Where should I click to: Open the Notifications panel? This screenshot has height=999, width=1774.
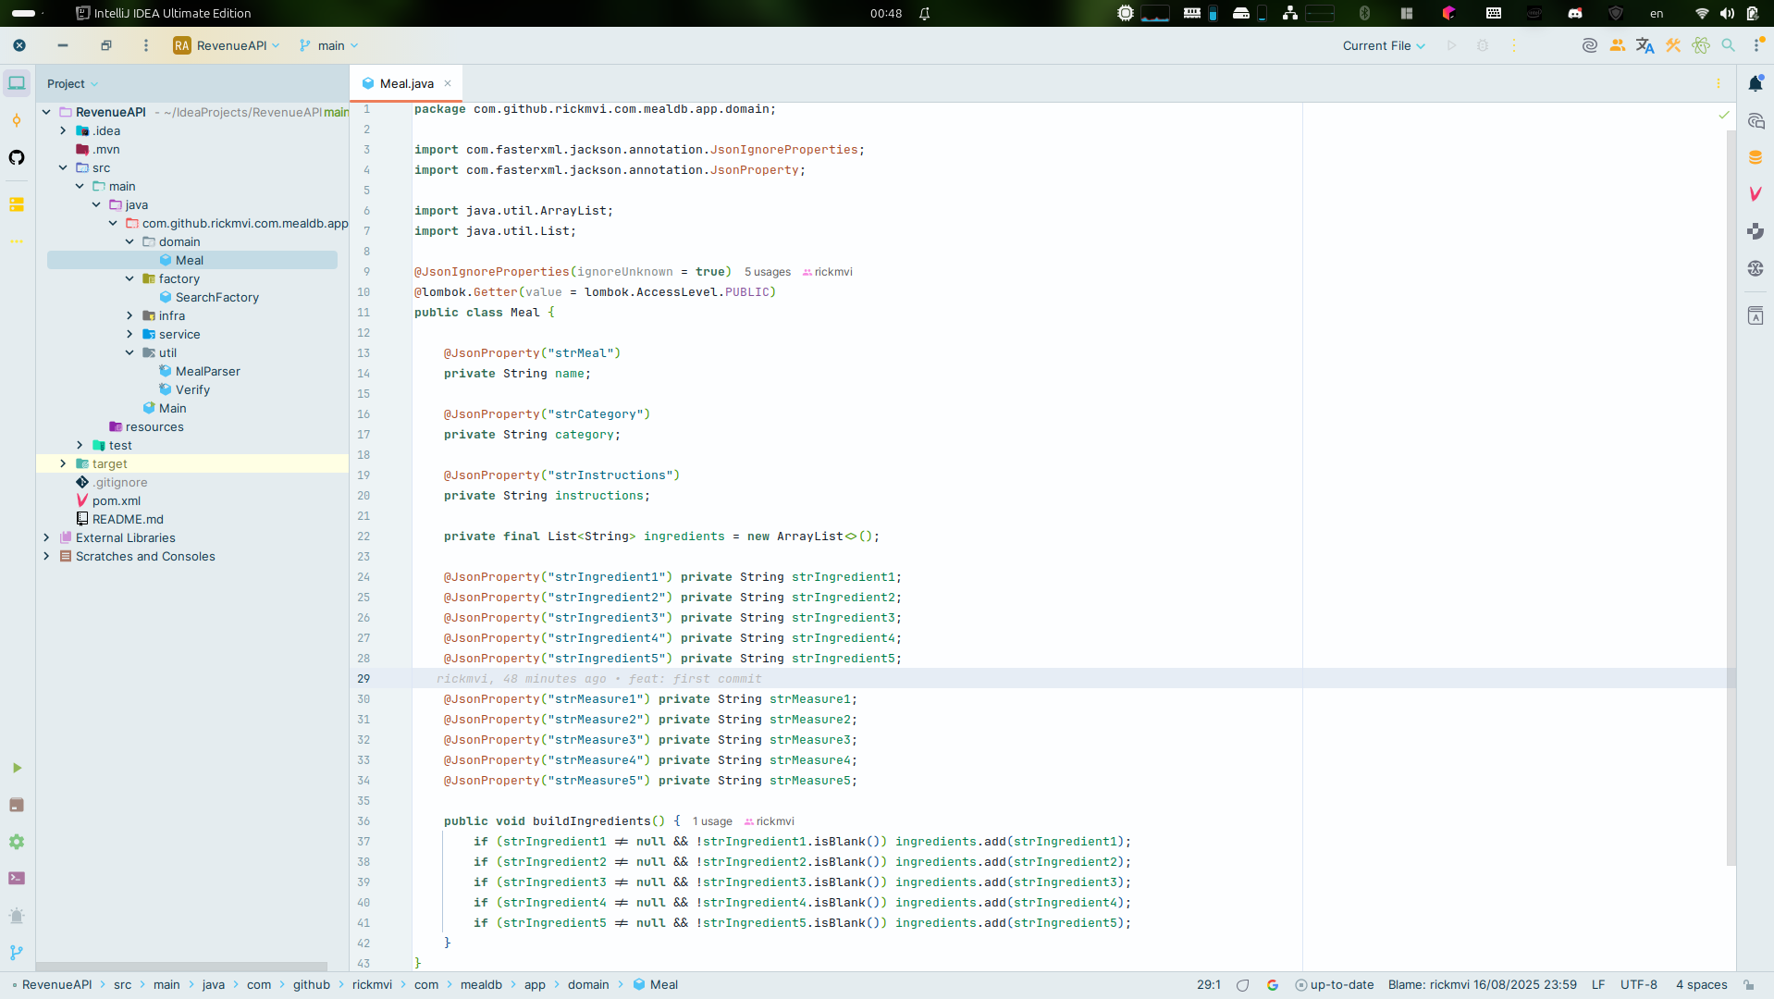1756,83
